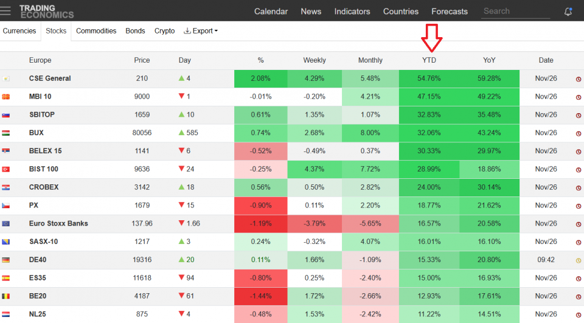Open Forecasts in the top navigation
This screenshot has height=323, width=584.
click(450, 12)
